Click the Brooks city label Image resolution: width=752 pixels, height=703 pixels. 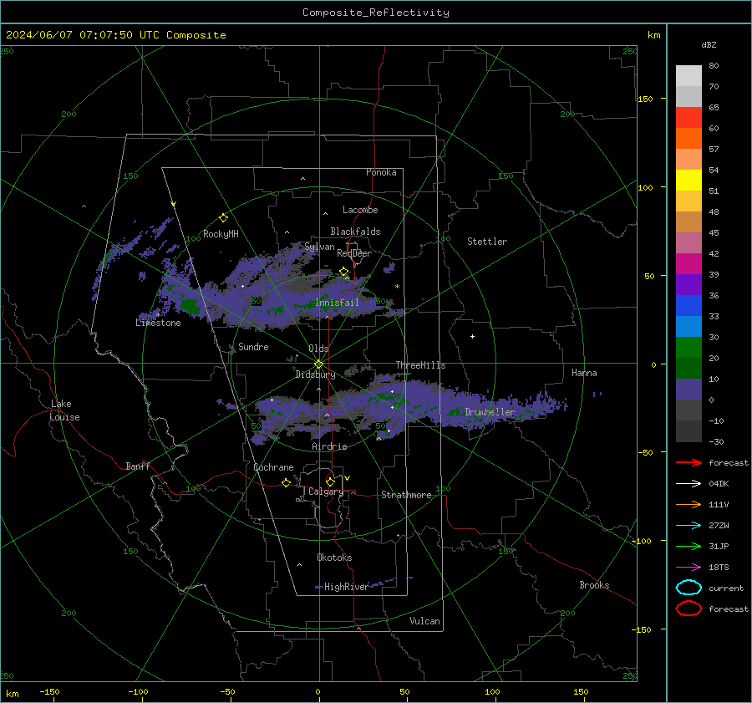pos(594,585)
